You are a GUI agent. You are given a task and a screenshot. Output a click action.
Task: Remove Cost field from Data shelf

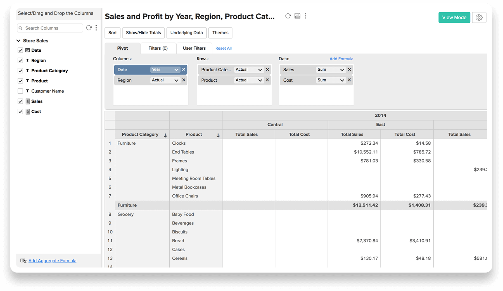click(349, 80)
